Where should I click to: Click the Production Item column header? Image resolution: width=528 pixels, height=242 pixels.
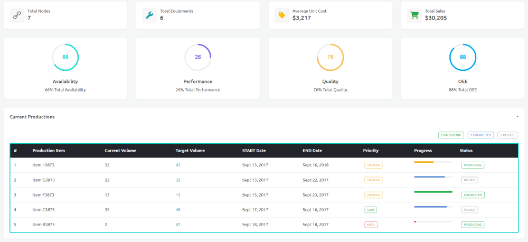pos(49,151)
